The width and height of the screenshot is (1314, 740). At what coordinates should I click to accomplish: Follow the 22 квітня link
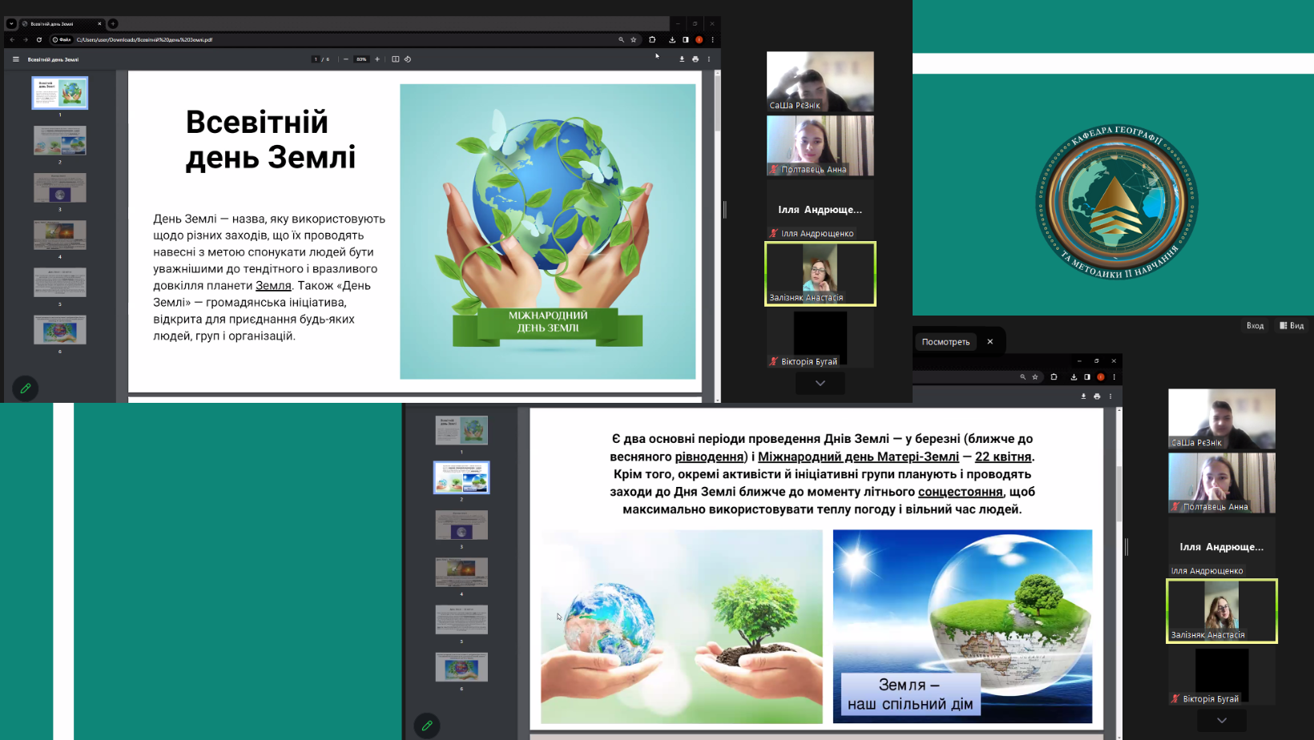[1003, 456]
